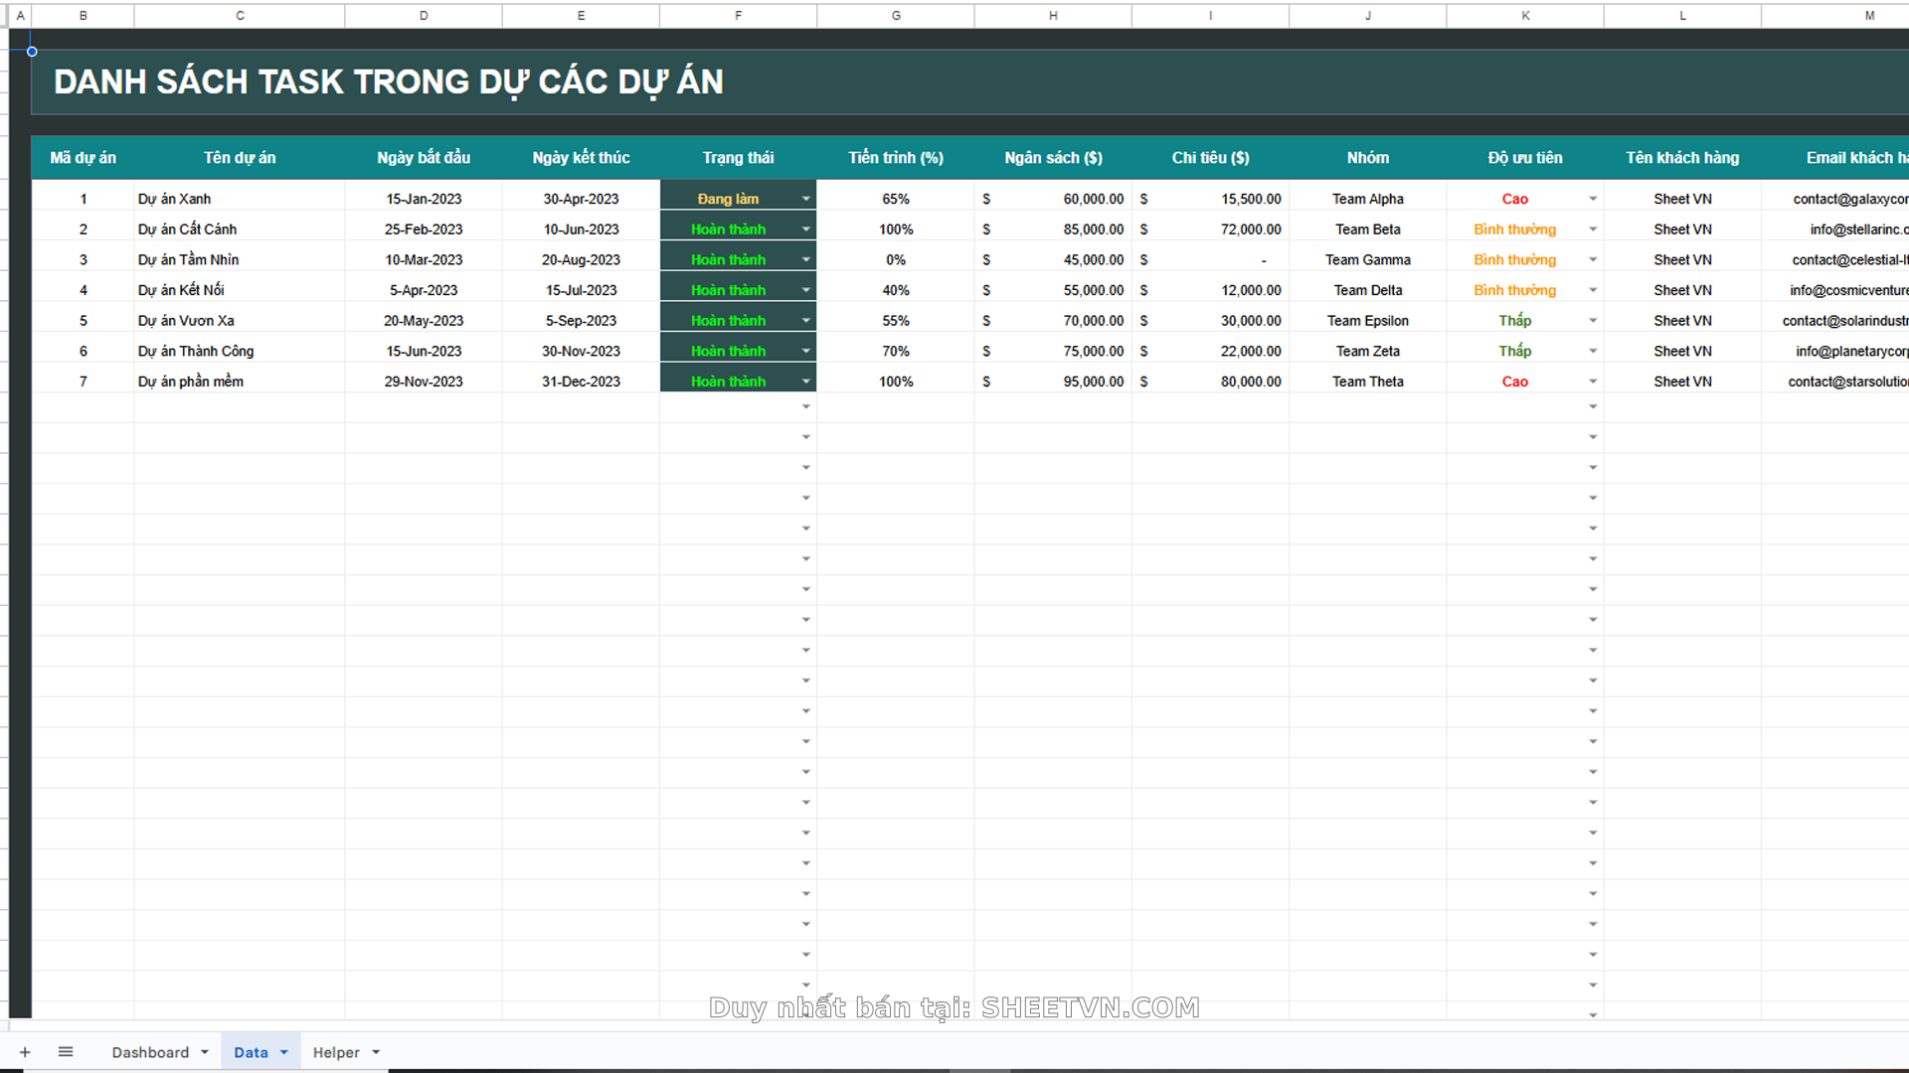The width and height of the screenshot is (1909, 1073).
Task: Select column F header letter
Action: (x=738, y=15)
